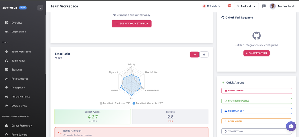View the 12 Incidents status indicator

(x=212, y=6)
